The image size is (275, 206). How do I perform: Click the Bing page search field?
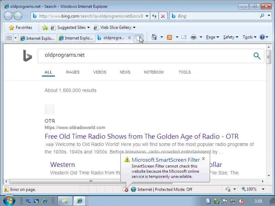tap(145, 56)
